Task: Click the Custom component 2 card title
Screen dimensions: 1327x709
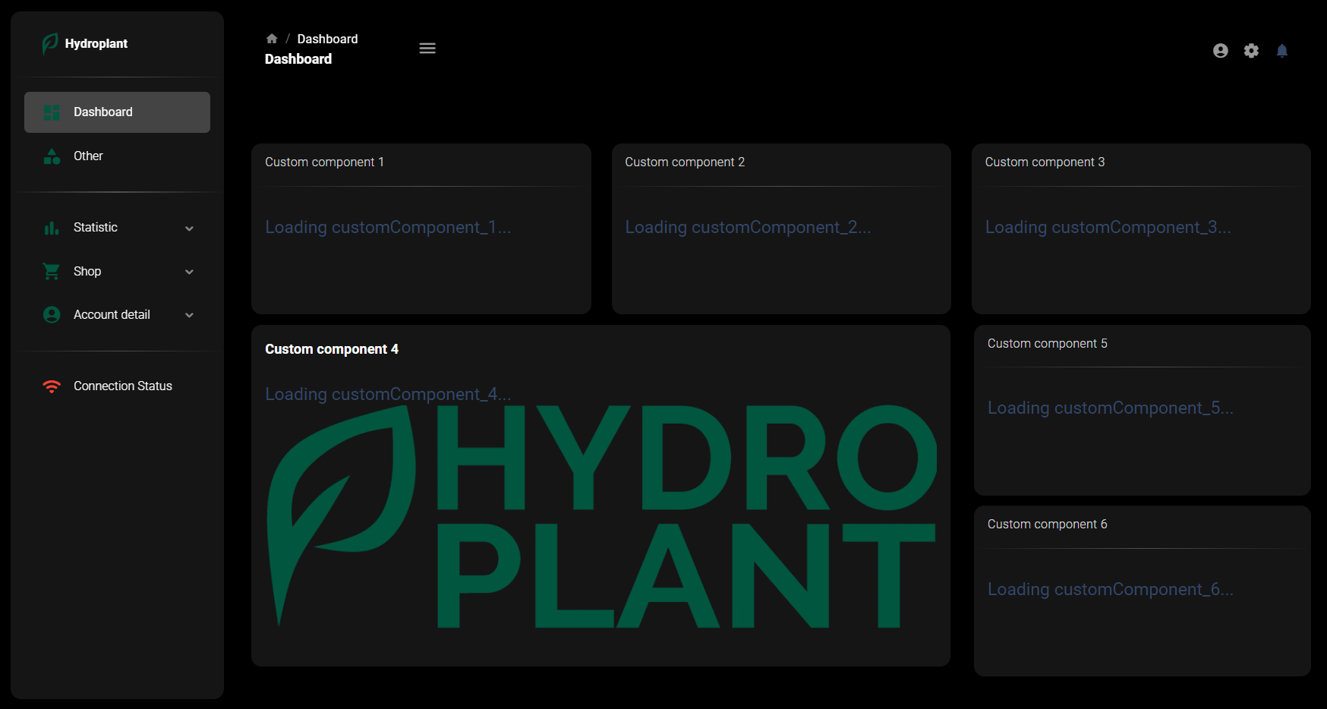Action: [x=685, y=162]
